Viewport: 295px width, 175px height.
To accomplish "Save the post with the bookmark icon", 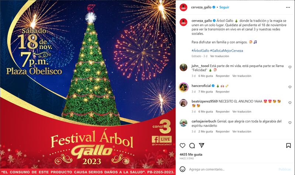I will tap(288, 146).
